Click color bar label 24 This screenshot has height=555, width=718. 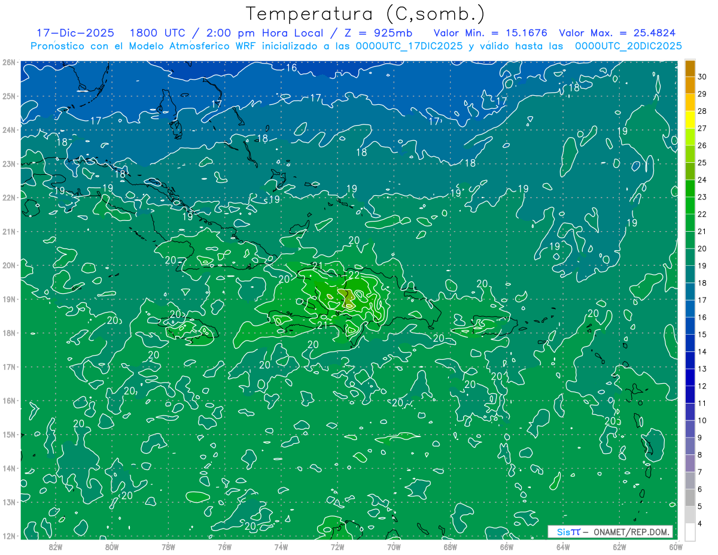tap(702, 180)
